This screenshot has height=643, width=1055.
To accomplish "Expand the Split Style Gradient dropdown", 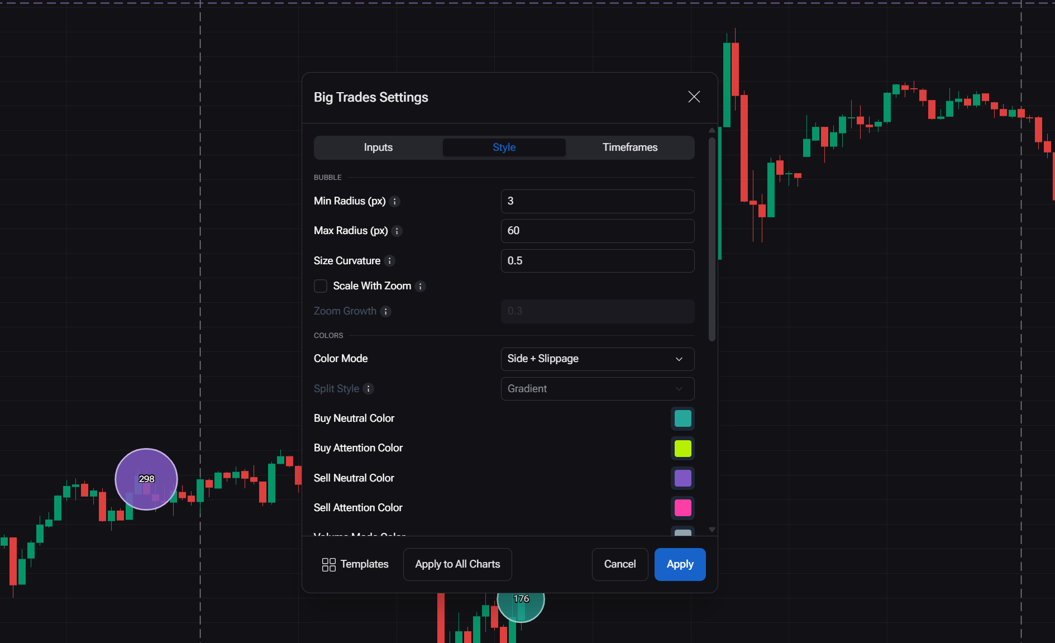I will coord(598,389).
